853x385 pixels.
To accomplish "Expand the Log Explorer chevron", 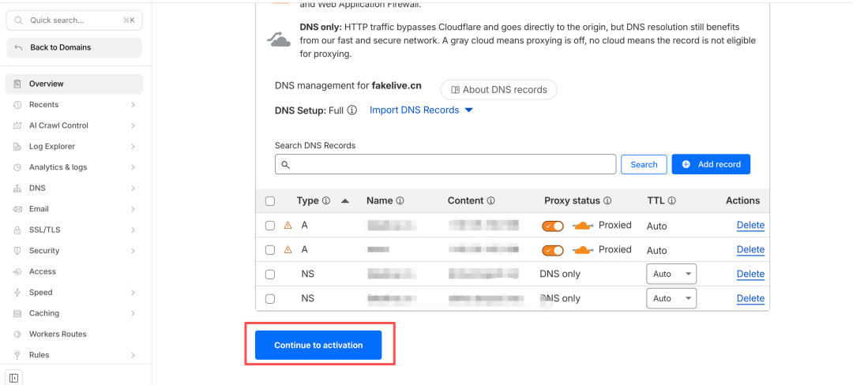I will point(133,147).
